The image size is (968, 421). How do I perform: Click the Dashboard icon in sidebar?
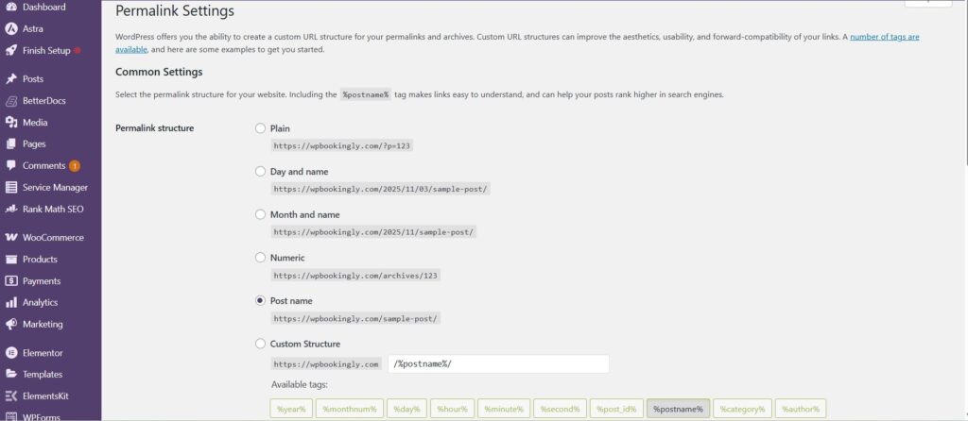11,7
